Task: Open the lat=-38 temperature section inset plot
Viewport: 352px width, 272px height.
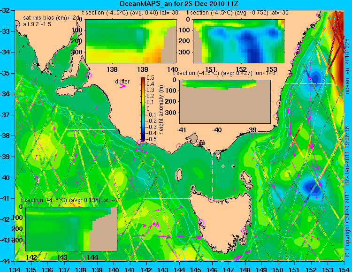Action: (131, 41)
